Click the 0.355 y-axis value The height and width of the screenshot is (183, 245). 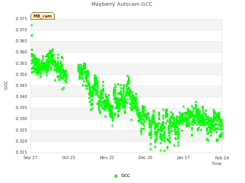pos(21,64)
